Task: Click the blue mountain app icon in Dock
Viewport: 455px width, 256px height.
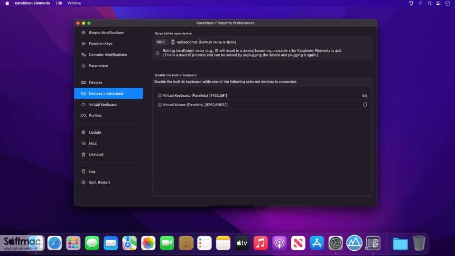Action: tap(354, 243)
